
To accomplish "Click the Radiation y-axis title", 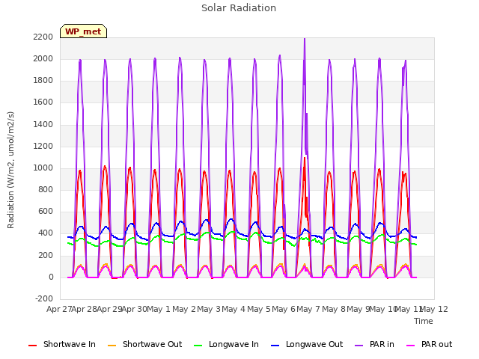I will [x=10, y=170].
